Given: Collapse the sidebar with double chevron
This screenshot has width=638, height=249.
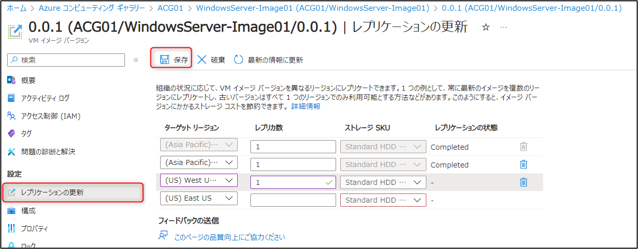Looking at the screenshot, I should pyautogui.click(x=136, y=60).
